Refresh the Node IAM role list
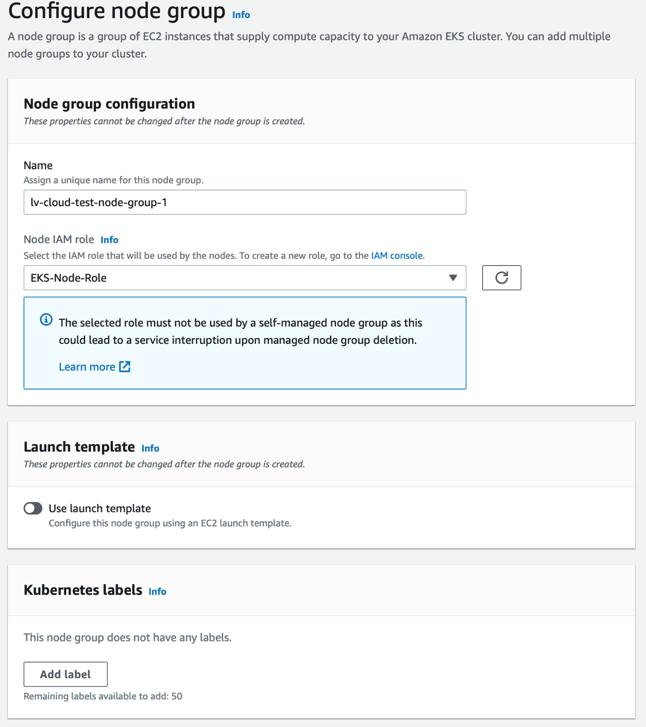Image resolution: width=646 pixels, height=727 pixels. coord(501,278)
